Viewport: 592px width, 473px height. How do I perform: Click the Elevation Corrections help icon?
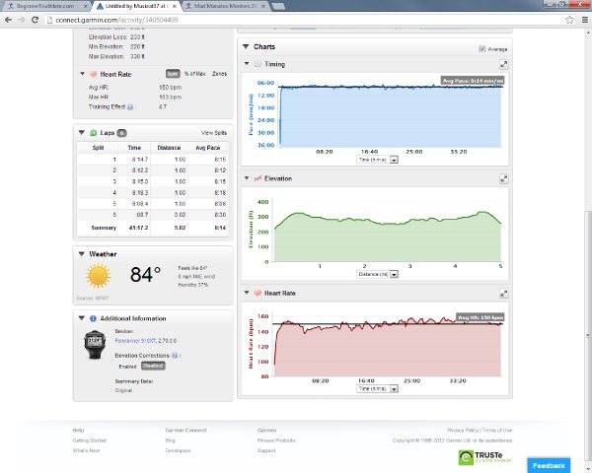pyautogui.click(x=175, y=355)
